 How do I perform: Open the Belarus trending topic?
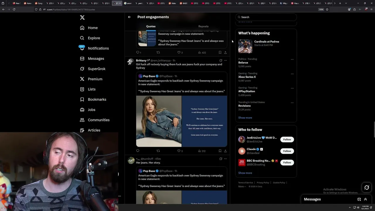[x=243, y=63]
